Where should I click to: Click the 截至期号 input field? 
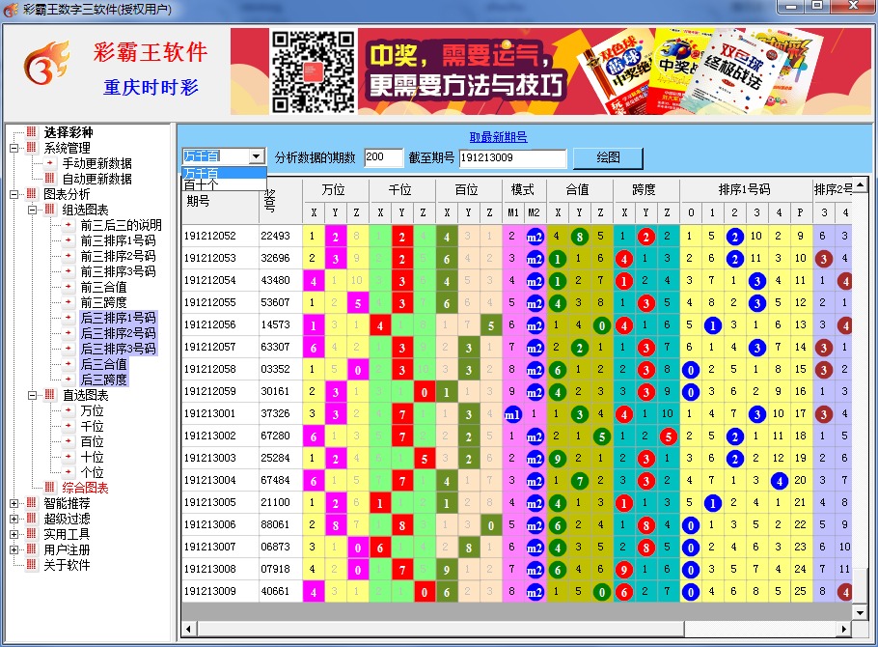tap(512, 157)
